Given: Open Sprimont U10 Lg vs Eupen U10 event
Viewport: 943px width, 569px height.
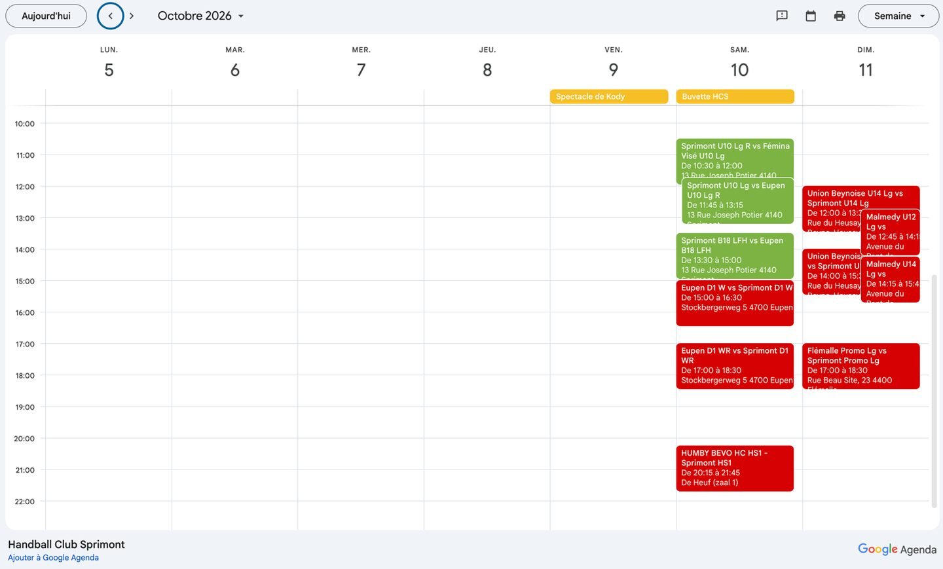Looking at the screenshot, I should (737, 200).
